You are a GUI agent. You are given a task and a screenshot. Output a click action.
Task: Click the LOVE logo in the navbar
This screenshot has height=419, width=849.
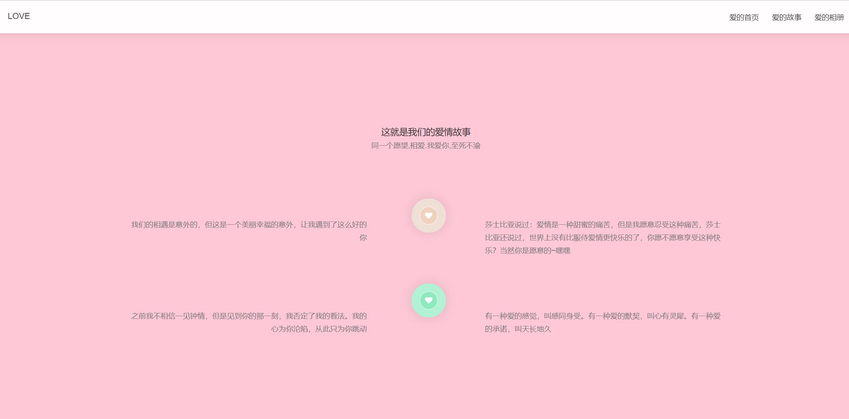(x=19, y=16)
